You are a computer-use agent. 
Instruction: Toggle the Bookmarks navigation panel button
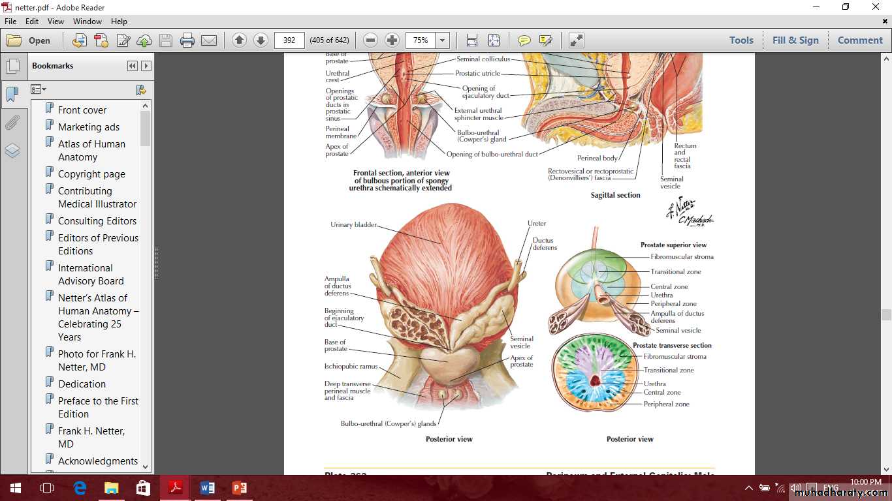click(x=12, y=95)
